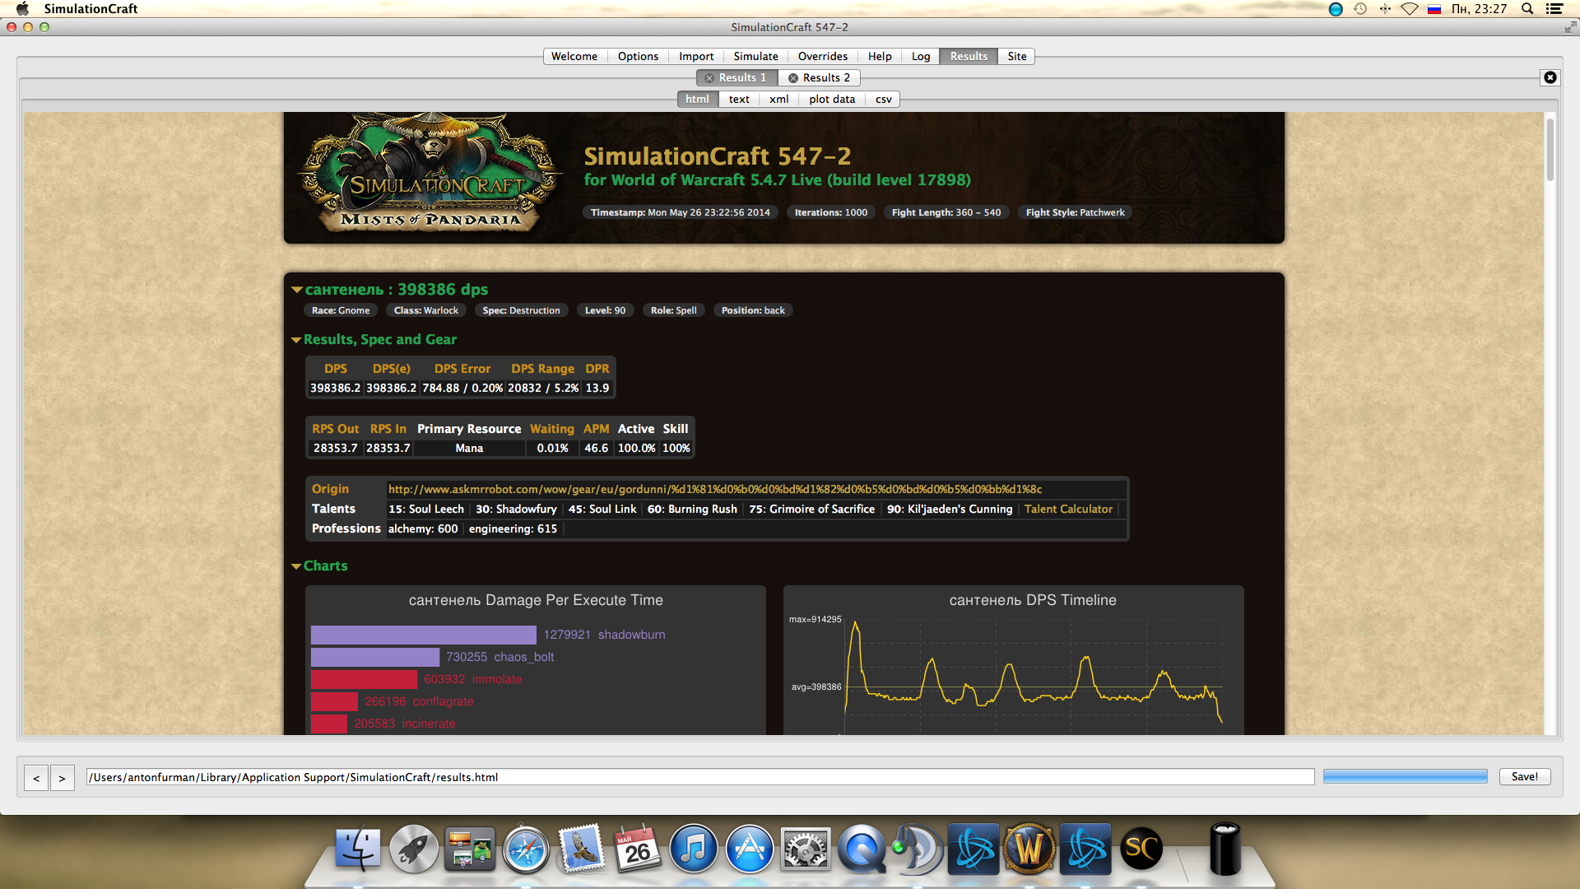This screenshot has height=889, width=1580.
Task: Click the immolate red chart bar
Action: pos(364,679)
